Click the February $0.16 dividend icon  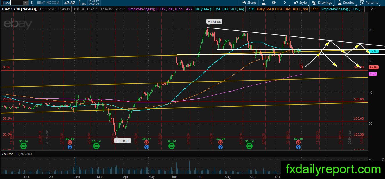click(96, 146)
